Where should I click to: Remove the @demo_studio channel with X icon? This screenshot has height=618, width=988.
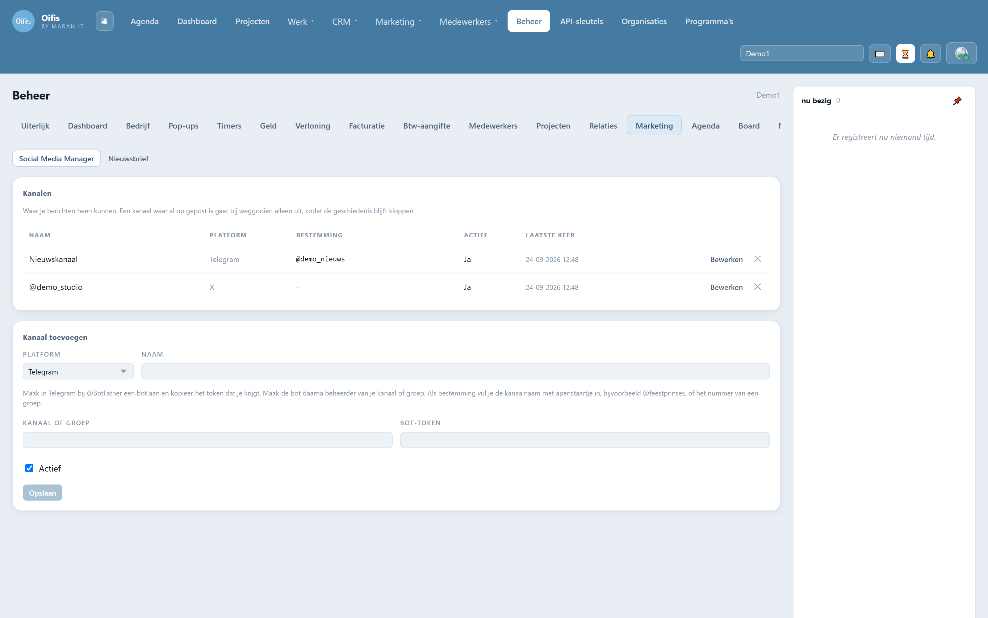click(757, 287)
